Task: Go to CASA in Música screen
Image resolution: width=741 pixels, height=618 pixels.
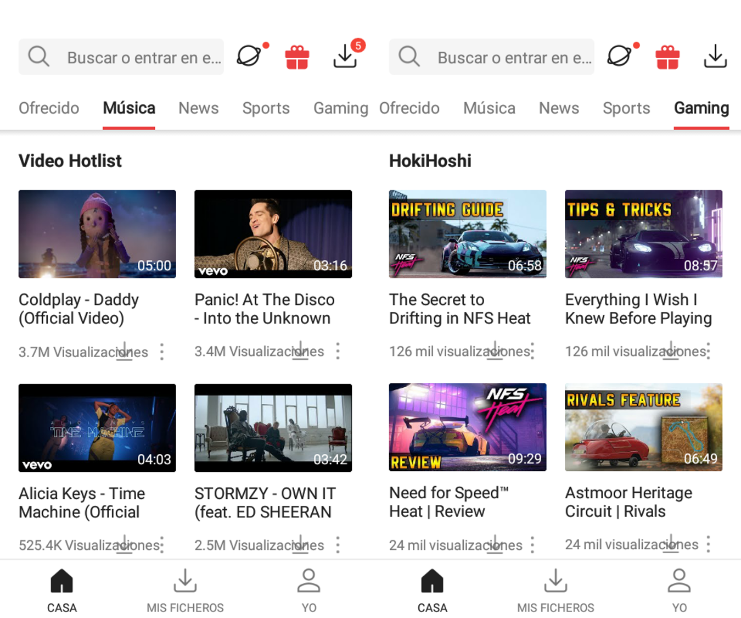Action: pos(62,591)
